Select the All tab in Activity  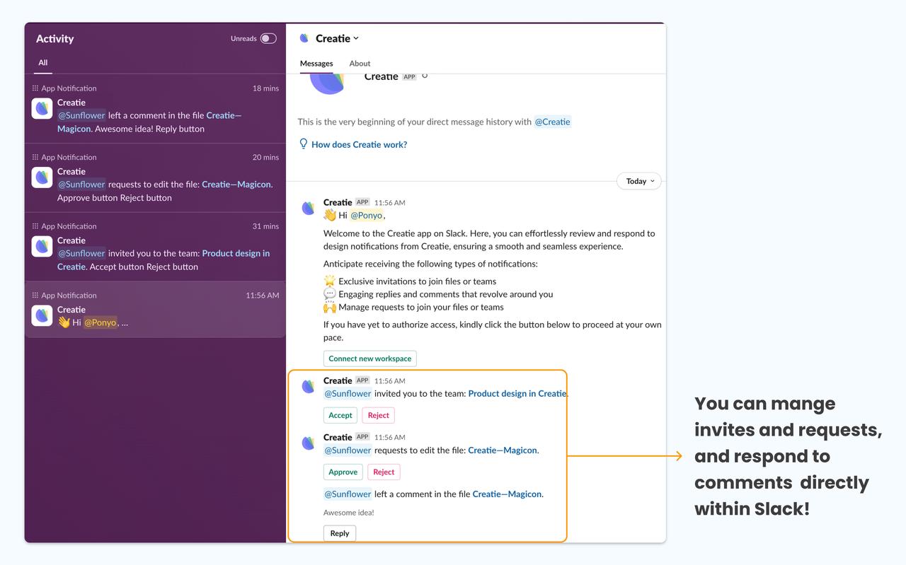click(x=43, y=62)
